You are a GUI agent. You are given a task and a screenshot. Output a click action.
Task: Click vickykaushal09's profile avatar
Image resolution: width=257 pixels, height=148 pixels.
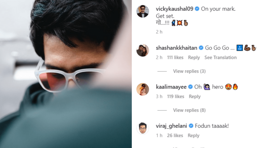tap(143, 11)
